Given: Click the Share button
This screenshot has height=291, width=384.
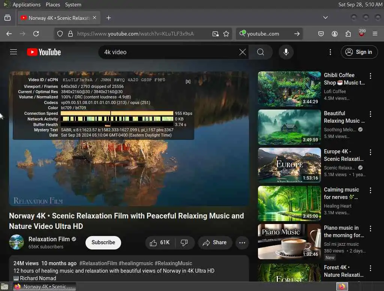Looking at the screenshot, I should (215, 243).
